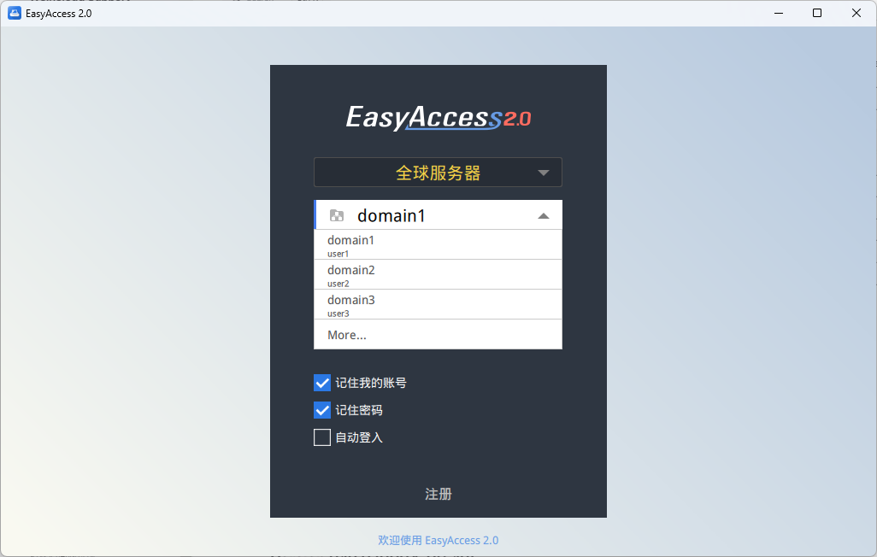Uncheck 记住密码 checkbox
The width and height of the screenshot is (877, 557).
322,410
